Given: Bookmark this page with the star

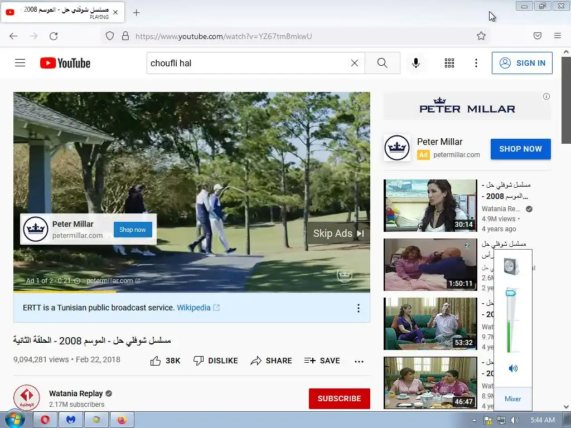Looking at the screenshot, I should (x=481, y=36).
